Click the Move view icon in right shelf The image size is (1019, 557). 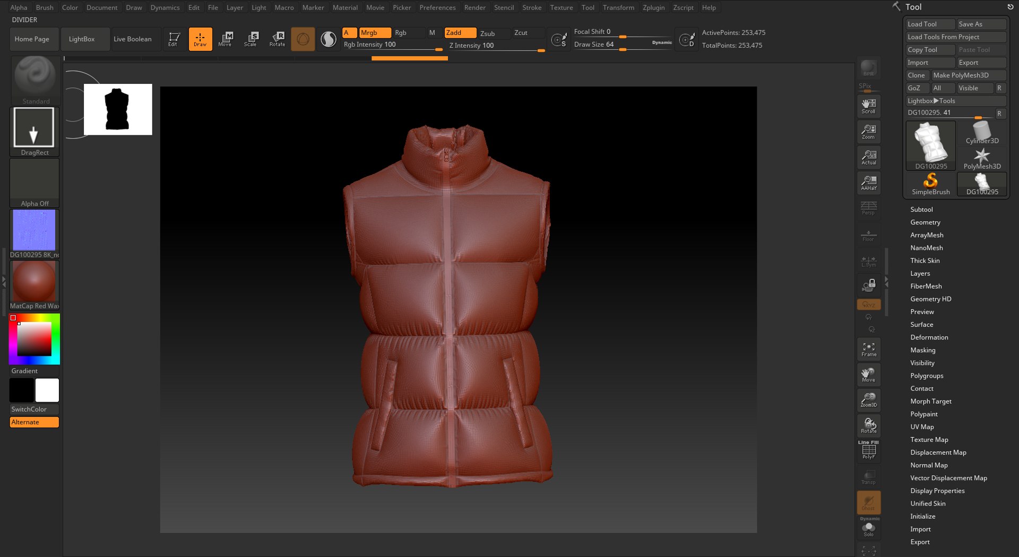(x=868, y=375)
